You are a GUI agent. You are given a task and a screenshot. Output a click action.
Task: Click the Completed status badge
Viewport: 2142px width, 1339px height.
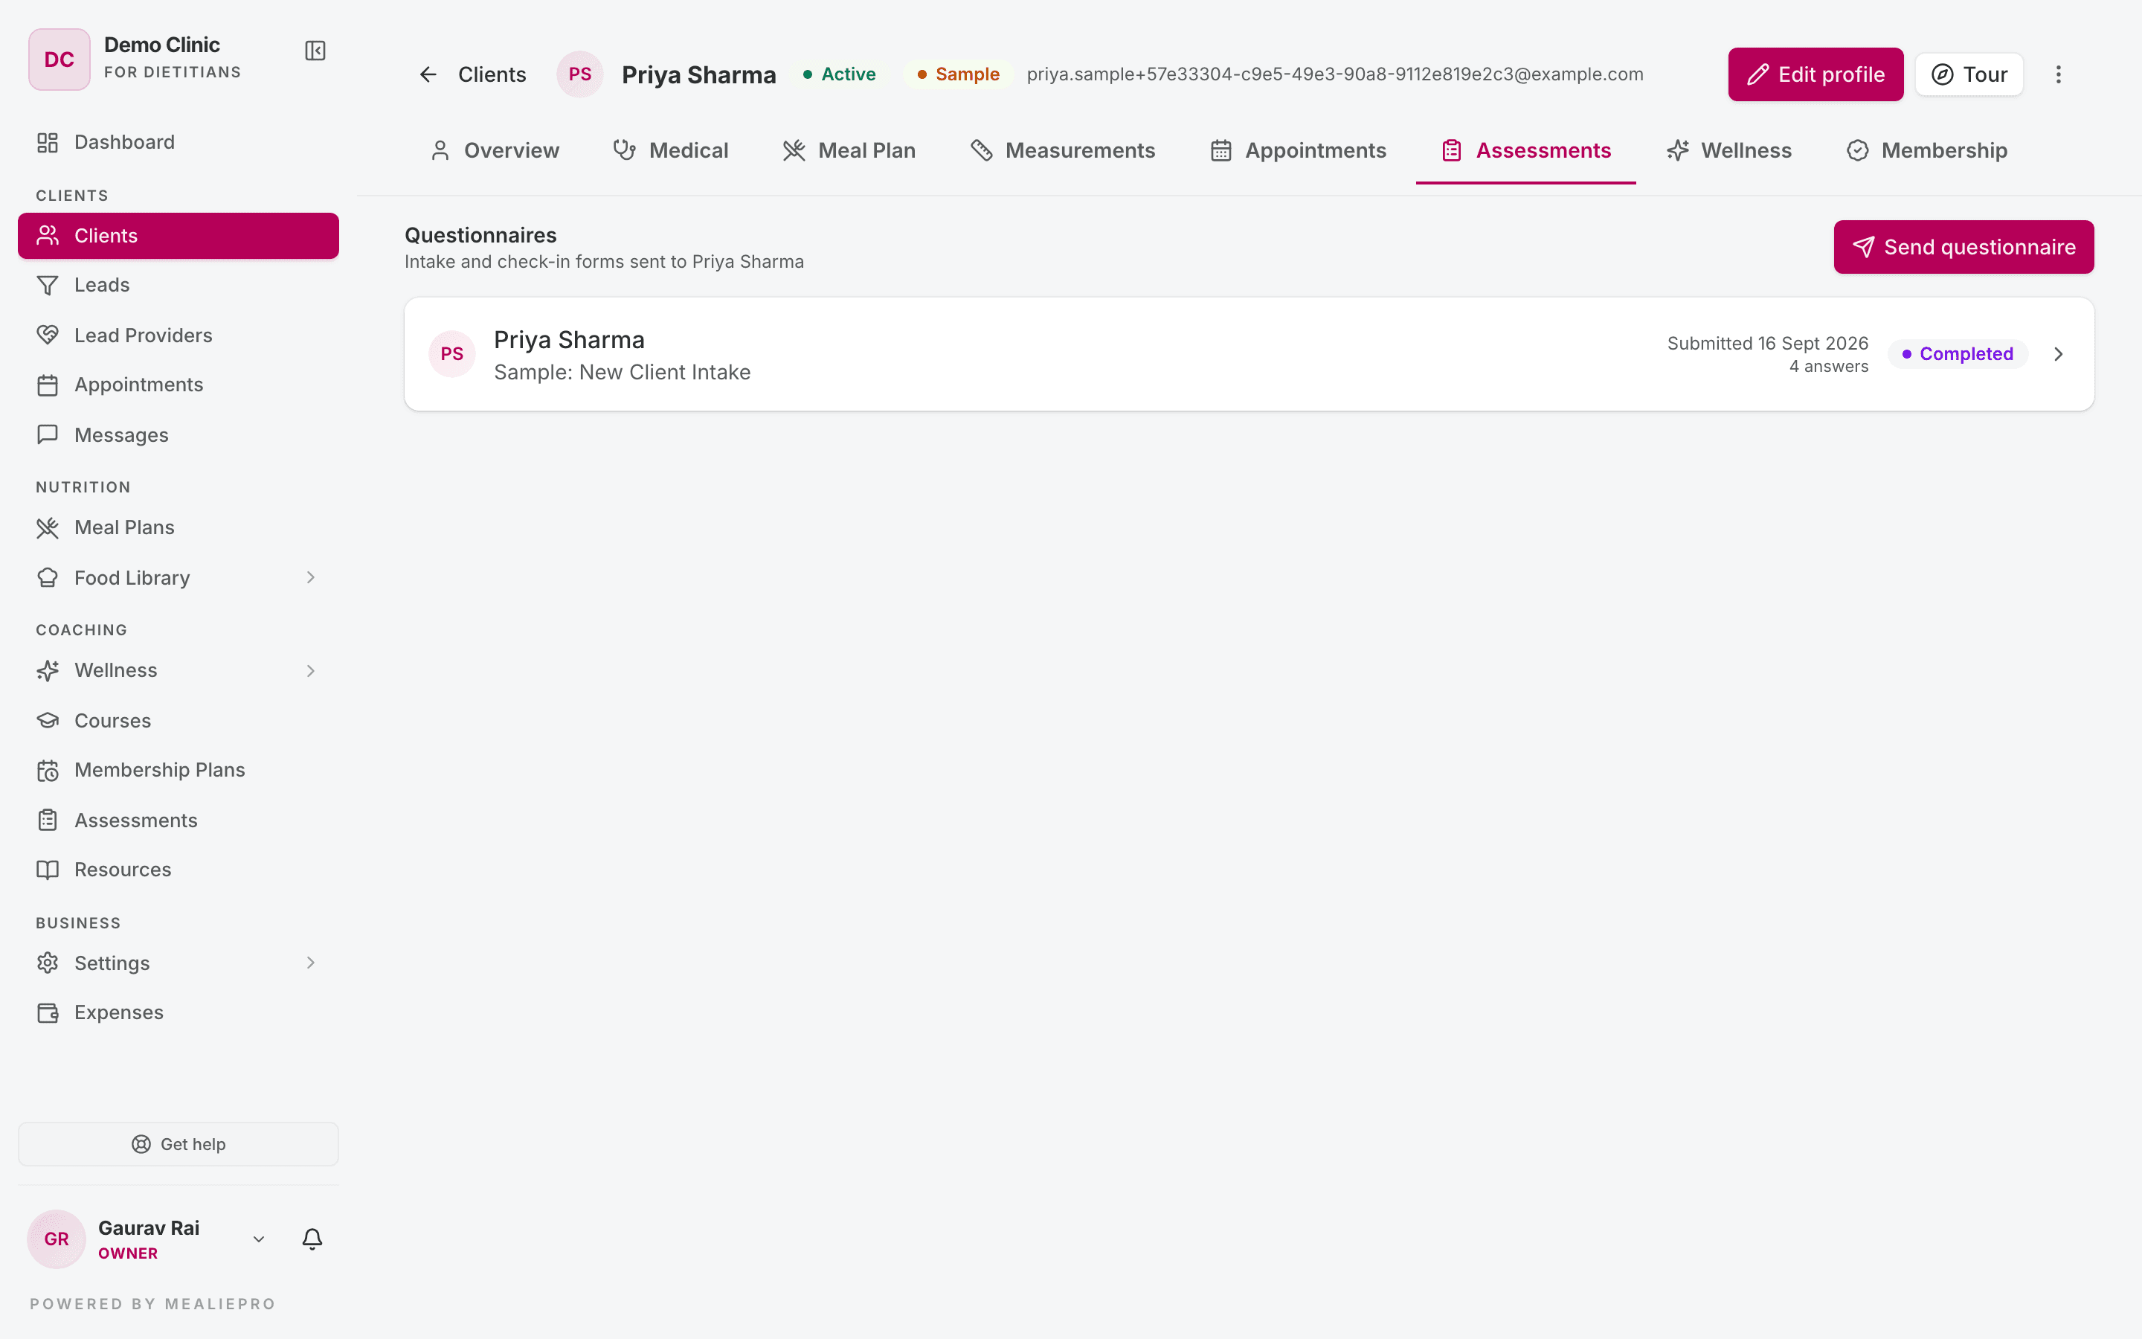[1957, 354]
